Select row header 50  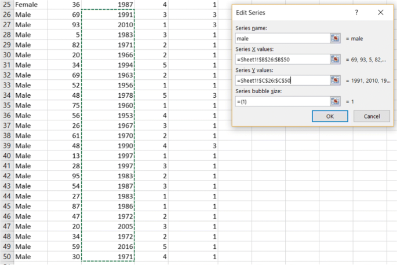click(6, 256)
